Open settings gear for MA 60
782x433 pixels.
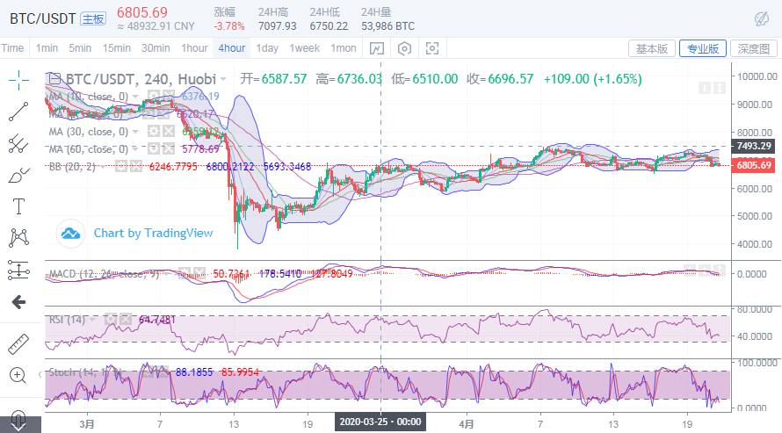pyautogui.click(x=154, y=149)
